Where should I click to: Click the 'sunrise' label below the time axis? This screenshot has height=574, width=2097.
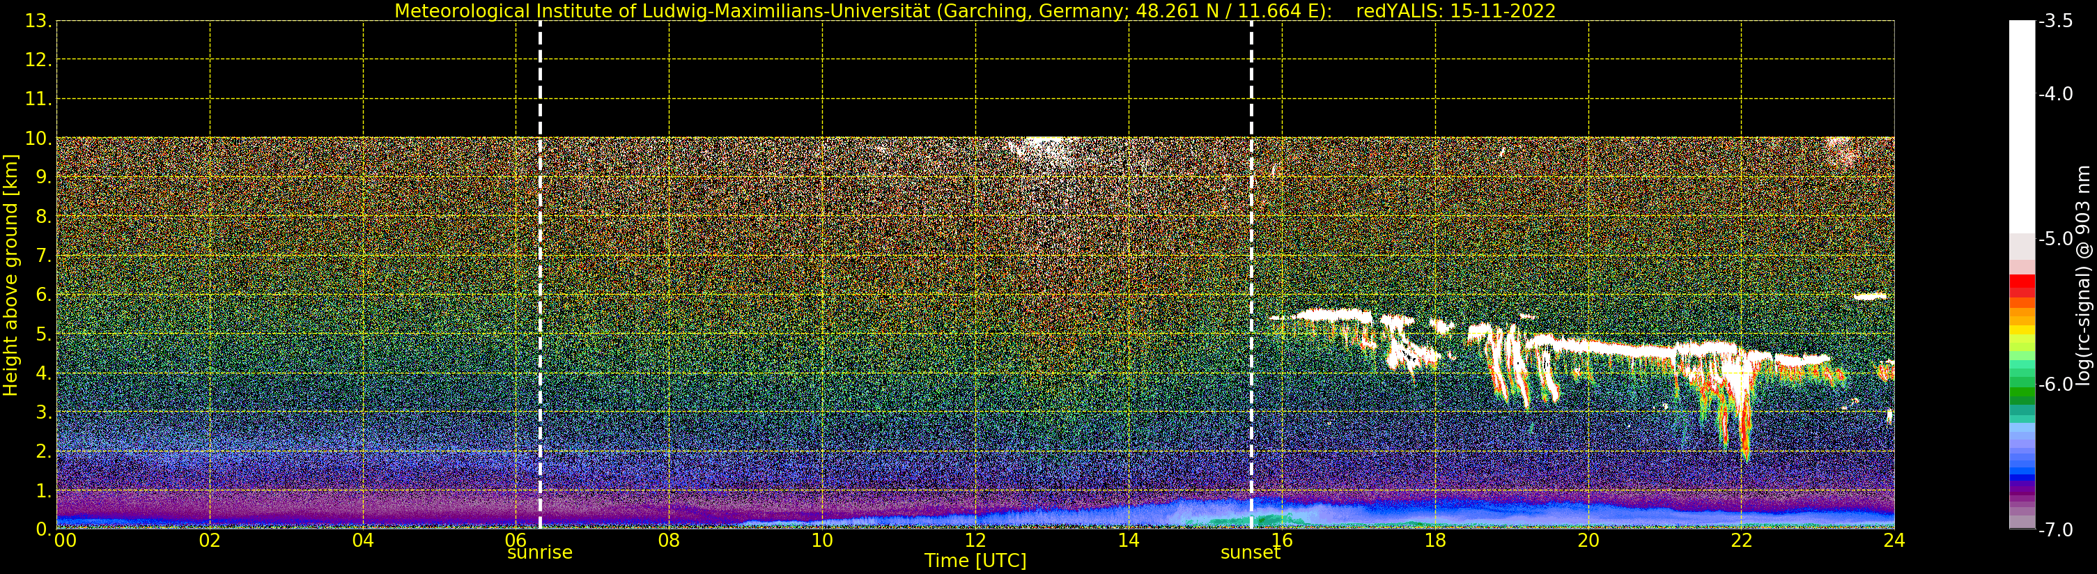tap(540, 553)
